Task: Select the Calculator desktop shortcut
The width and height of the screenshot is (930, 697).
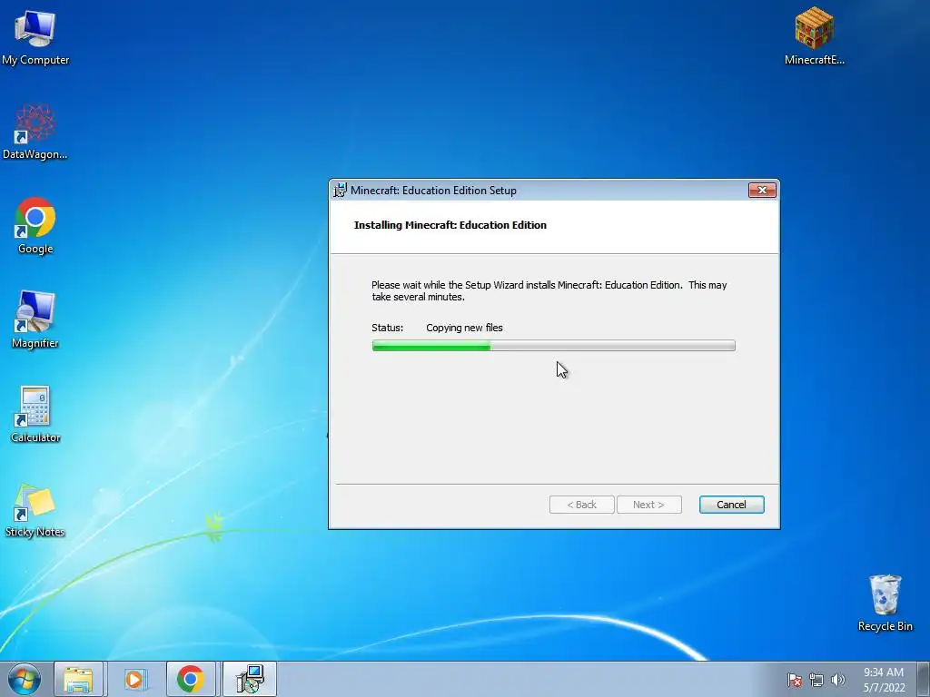Action: click(x=35, y=414)
